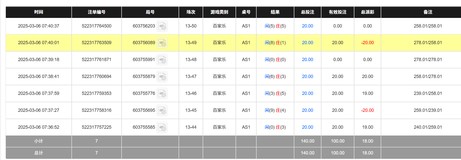The height and width of the screenshot is (160, 461).
Task: Select the highlighted row timestamp 07:40:01
Action: [x=39, y=43]
